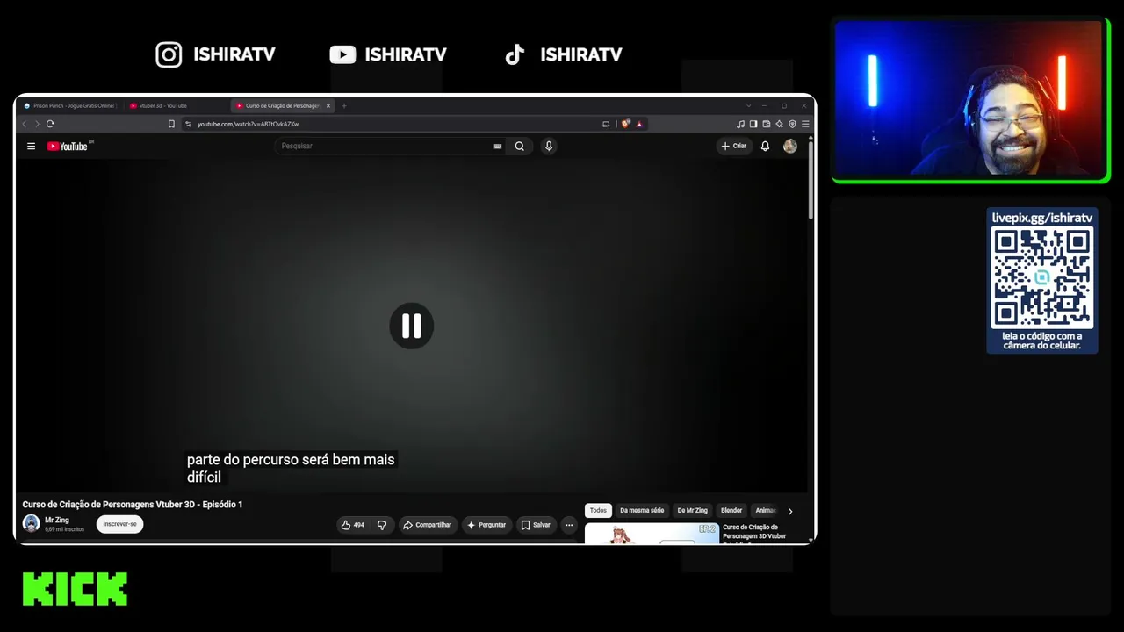1124x632 pixels.
Task: Focus the Pesquisar search field
Action: pyautogui.click(x=385, y=147)
